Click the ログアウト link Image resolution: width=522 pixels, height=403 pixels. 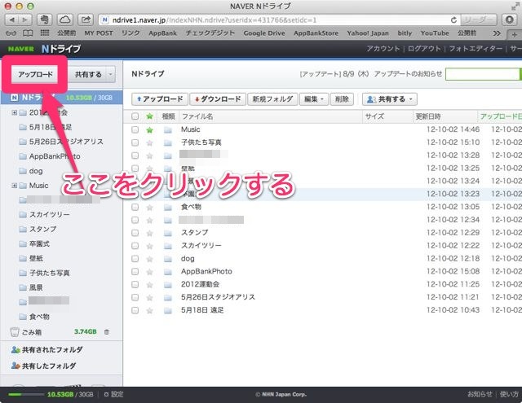coord(424,49)
